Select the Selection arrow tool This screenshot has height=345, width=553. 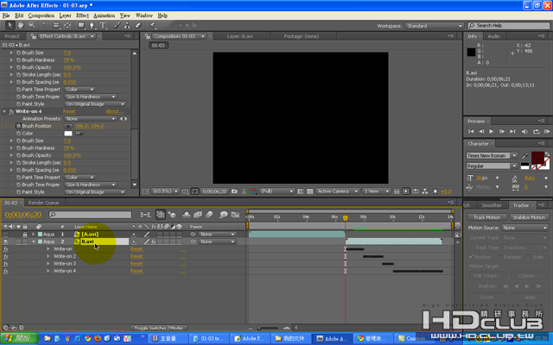click(10, 25)
